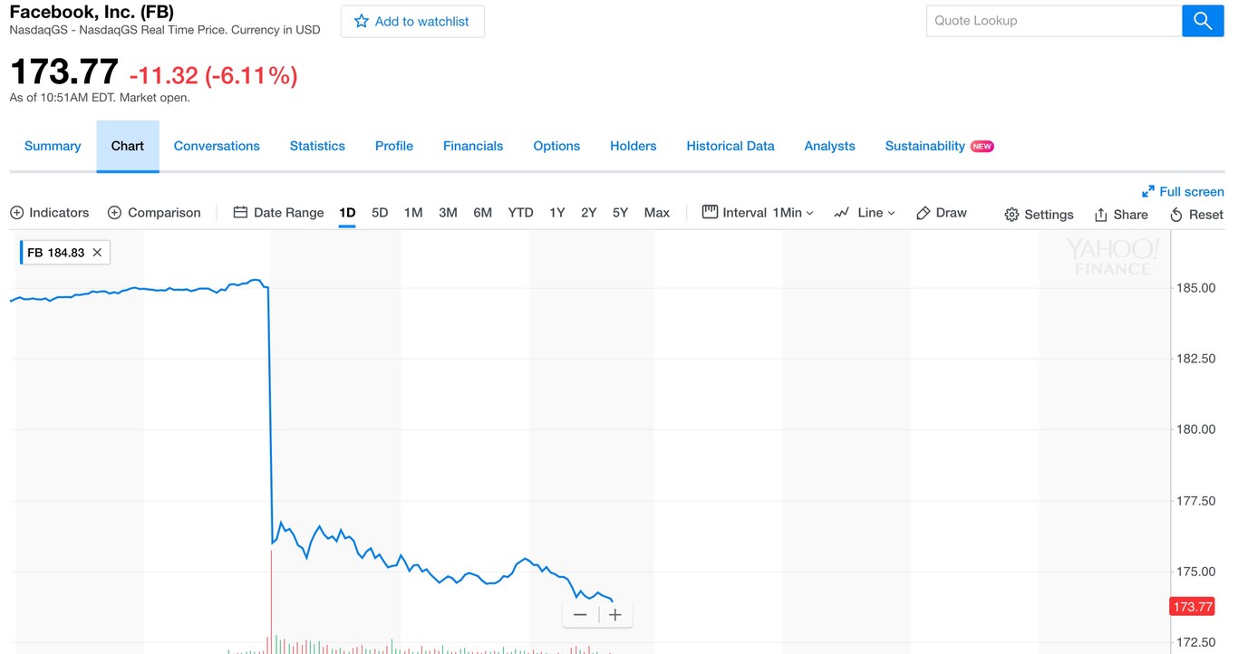
Task: Share the chart
Action: click(x=1121, y=214)
